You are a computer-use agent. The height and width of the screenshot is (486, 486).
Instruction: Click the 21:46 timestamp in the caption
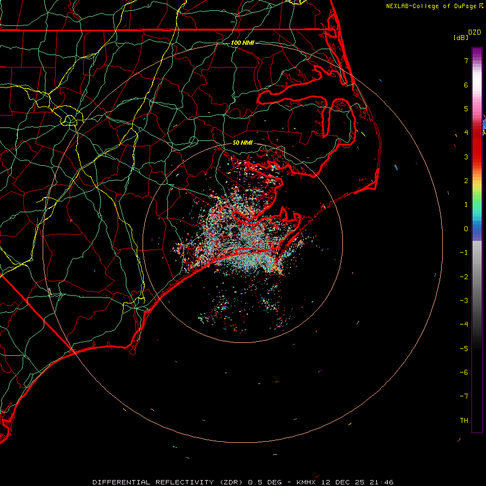(382, 482)
